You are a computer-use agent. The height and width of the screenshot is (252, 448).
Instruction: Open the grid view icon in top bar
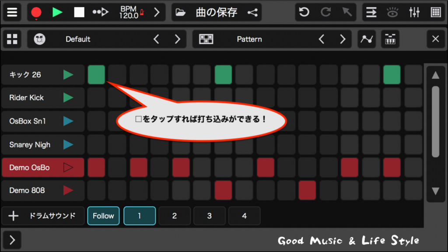point(436,12)
